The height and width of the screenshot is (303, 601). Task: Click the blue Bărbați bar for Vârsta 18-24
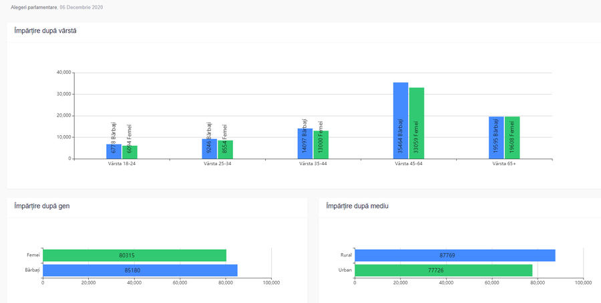[x=114, y=152]
